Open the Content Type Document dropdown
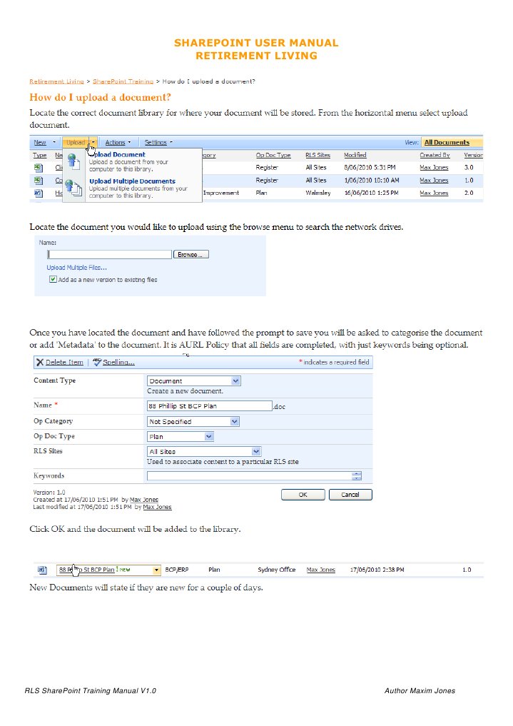 (x=235, y=380)
